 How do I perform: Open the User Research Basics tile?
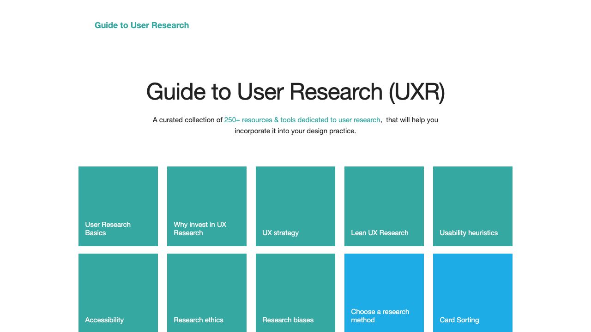click(x=118, y=206)
